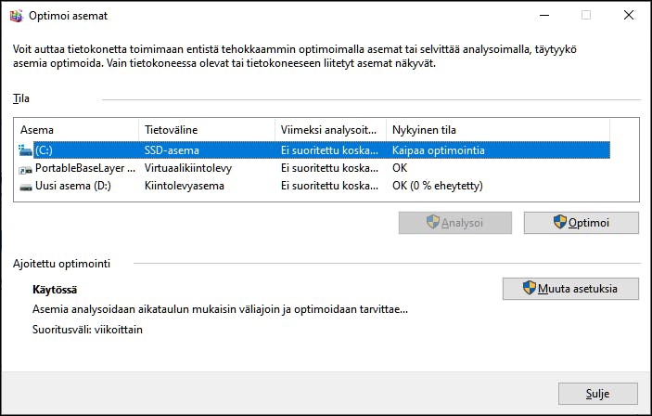Click the Analysoi button
Image resolution: width=652 pixels, height=416 pixels.
click(x=454, y=223)
